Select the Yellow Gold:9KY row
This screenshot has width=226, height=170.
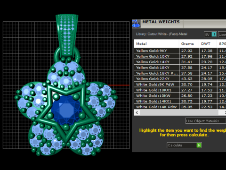tap(180, 51)
